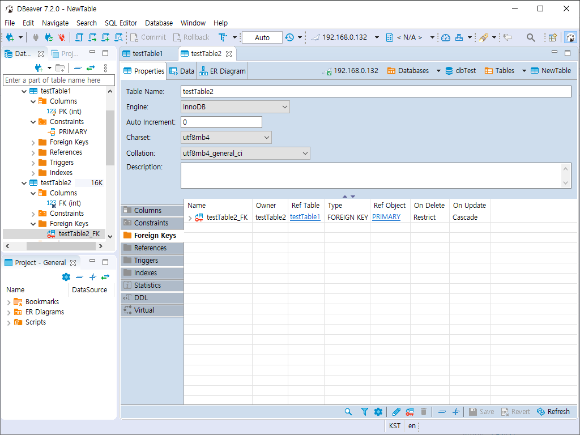
Task: Expand the Scripts project folder
Action: point(8,322)
